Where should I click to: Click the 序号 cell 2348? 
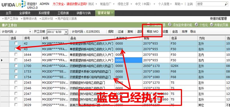(x=32, y=99)
